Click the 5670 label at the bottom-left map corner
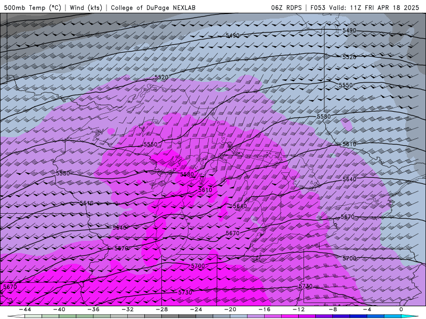This screenshot has width=426, height=319. tap(10, 287)
